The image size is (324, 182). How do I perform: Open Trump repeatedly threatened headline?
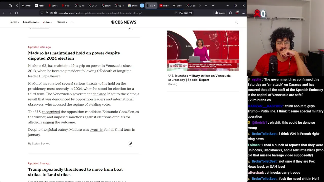pos(75,172)
